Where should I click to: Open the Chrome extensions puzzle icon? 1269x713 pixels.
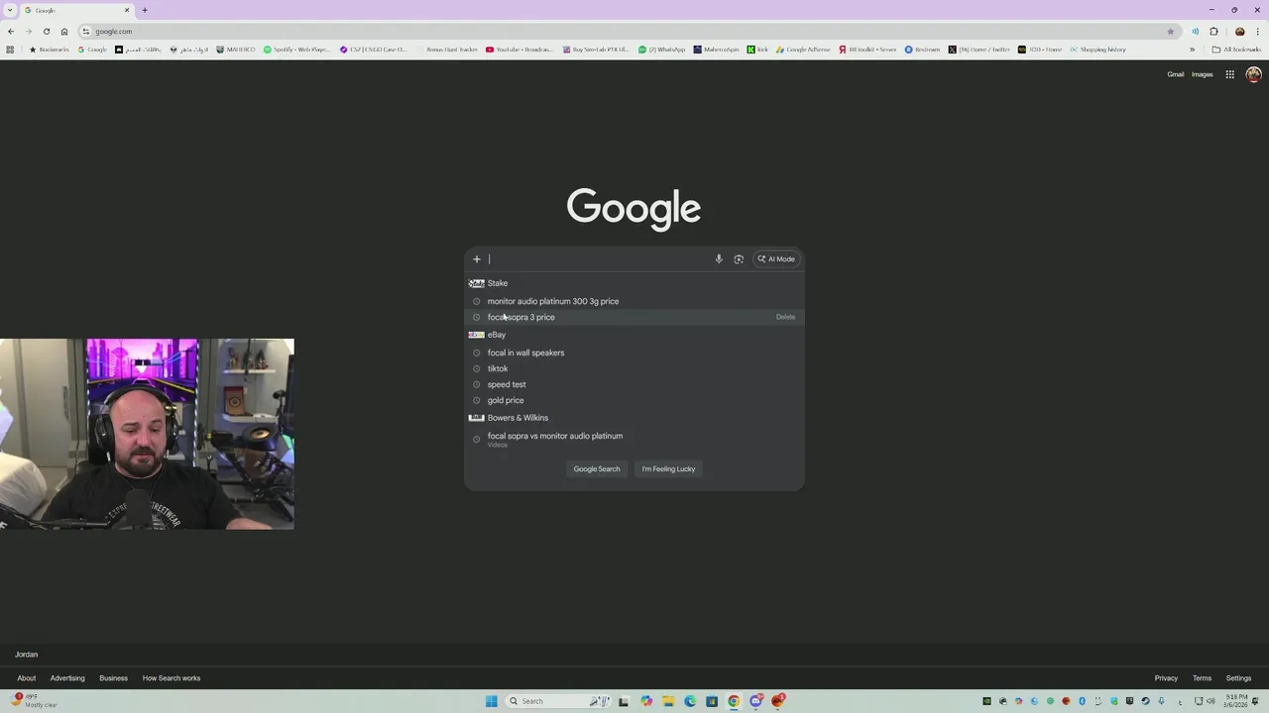pos(1213,32)
